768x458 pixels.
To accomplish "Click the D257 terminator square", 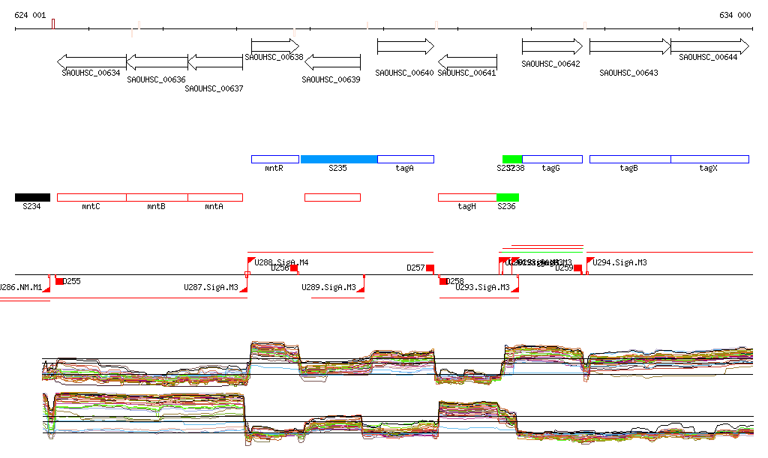I will pyautogui.click(x=430, y=268).
